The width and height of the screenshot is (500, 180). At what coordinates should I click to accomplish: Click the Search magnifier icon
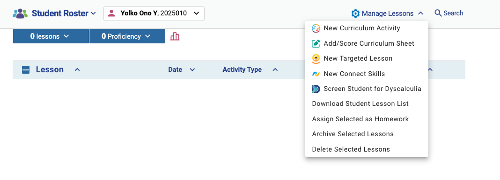pos(438,13)
